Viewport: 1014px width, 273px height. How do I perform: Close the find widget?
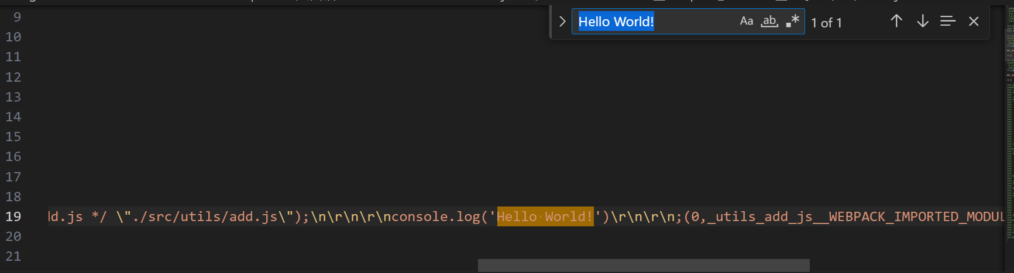(x=974, y=22)
